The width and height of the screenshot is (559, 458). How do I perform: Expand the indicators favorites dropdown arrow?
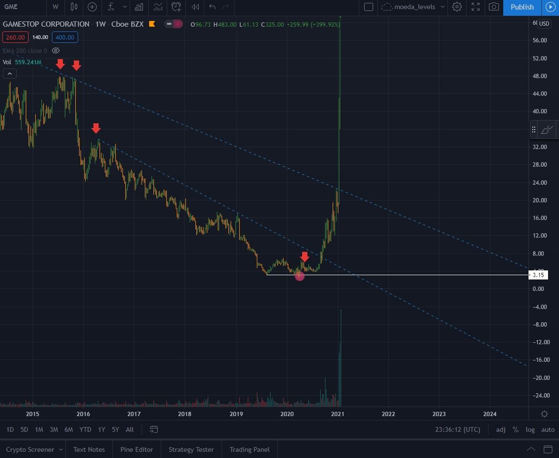(124, 7)
